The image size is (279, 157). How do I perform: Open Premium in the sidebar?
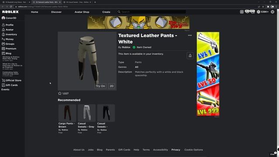[9, 48]
